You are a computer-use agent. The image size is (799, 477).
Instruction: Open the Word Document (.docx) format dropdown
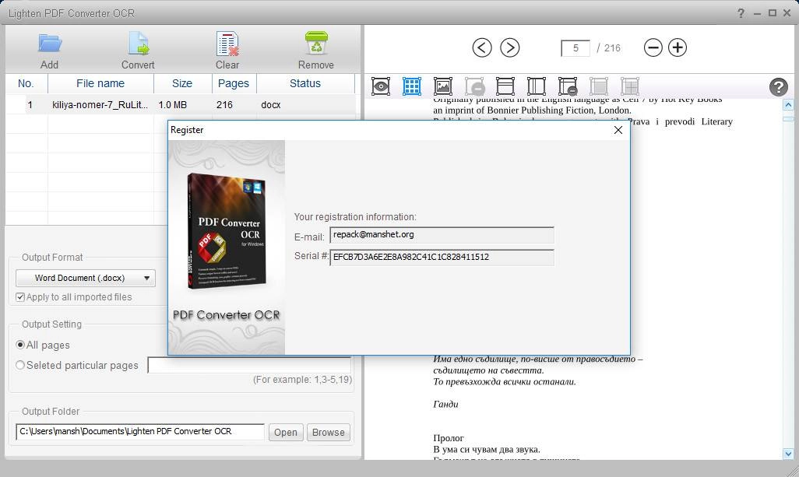click(86, 278)
